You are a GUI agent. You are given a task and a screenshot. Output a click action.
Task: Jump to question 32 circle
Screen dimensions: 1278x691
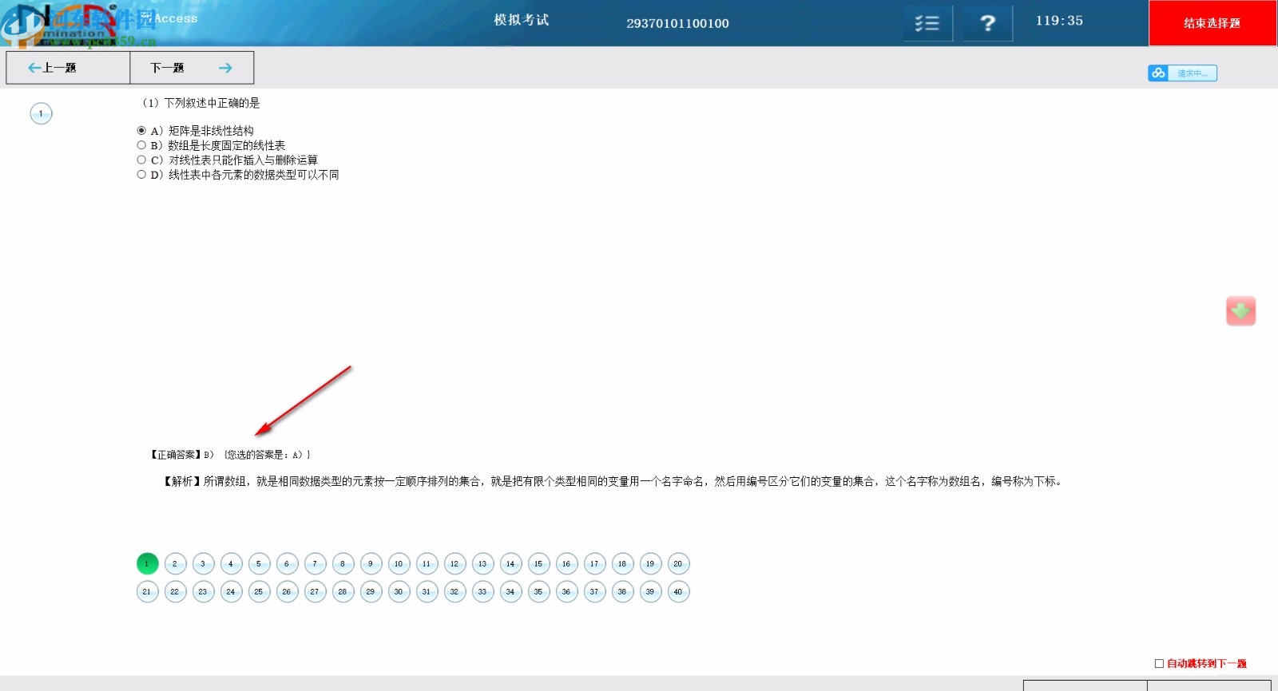click(x=454, y=592)
